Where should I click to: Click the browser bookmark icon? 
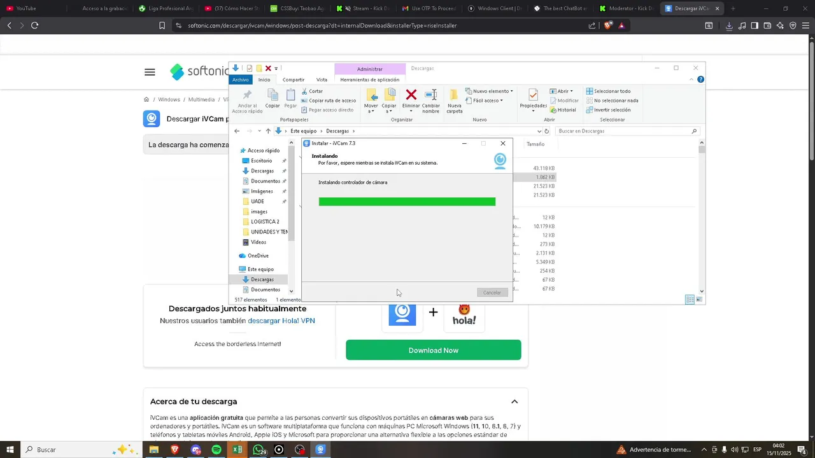coord(162,25)
